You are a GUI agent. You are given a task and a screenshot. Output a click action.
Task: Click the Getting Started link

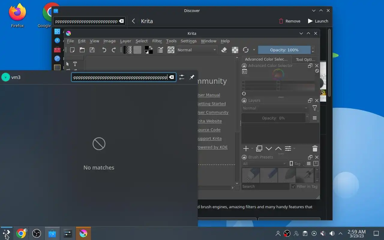(x=211, y=103)
